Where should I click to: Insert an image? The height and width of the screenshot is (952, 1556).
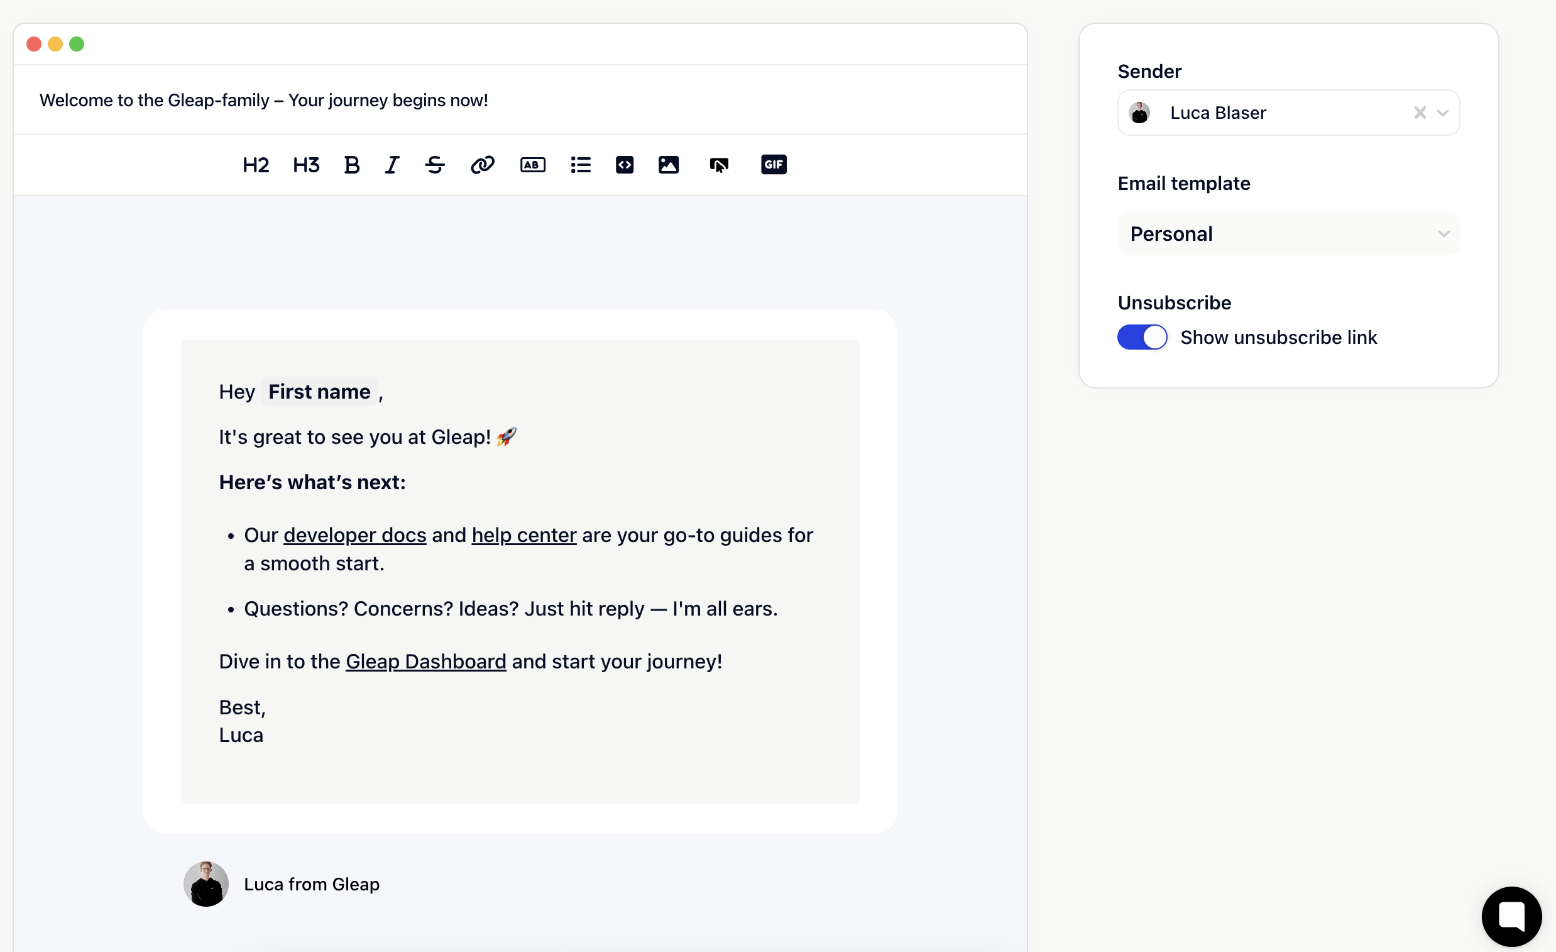(668, 165)
